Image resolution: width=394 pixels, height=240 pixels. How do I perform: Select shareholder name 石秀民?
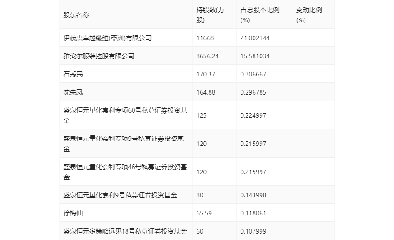[x=73, y=74]
